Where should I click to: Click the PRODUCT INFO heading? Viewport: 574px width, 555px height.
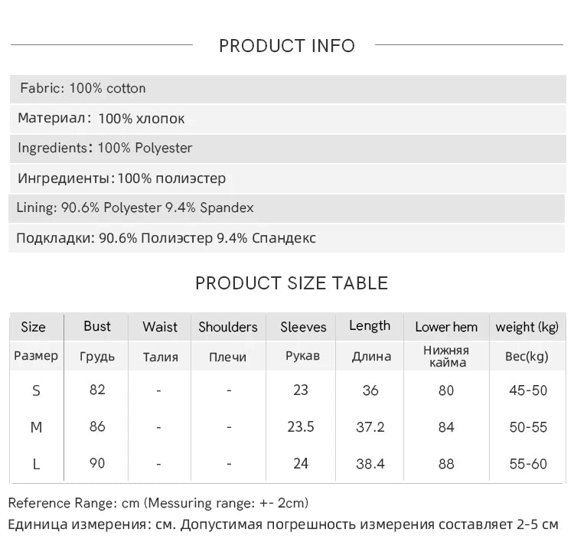tap(287, 46)
